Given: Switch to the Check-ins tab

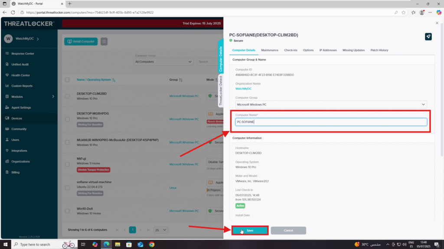Looking at the screenshot, I should [291, 50].
